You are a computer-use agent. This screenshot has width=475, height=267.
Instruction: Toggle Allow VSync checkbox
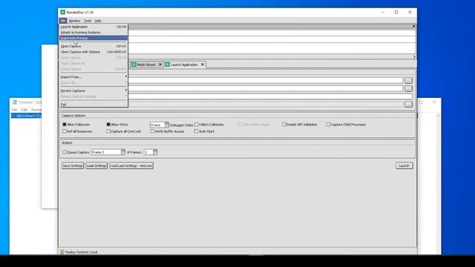pos(108,125)
